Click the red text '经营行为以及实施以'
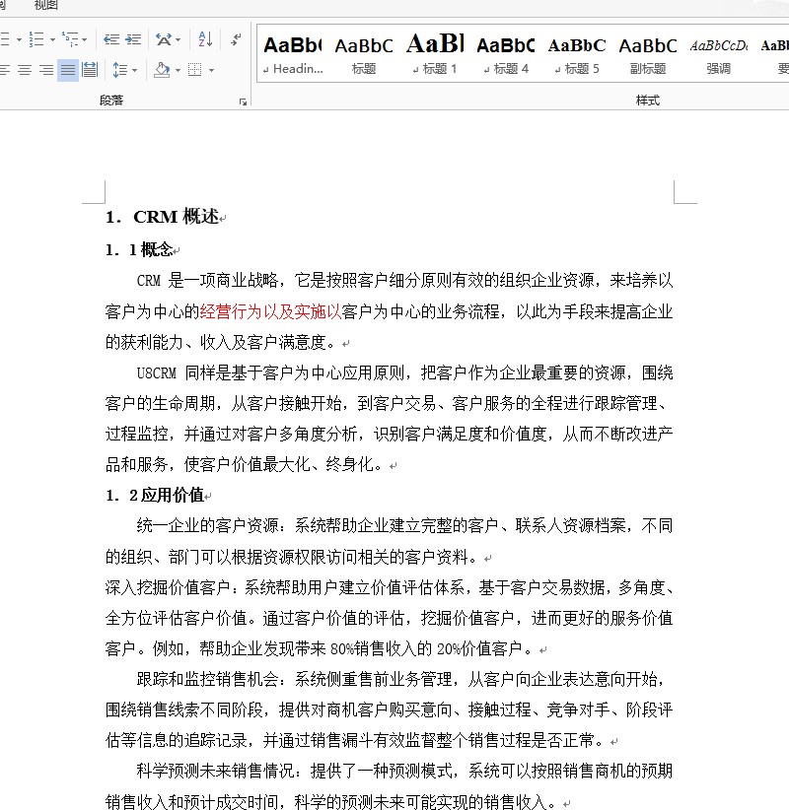789x810 pixels. click(270, 311)
